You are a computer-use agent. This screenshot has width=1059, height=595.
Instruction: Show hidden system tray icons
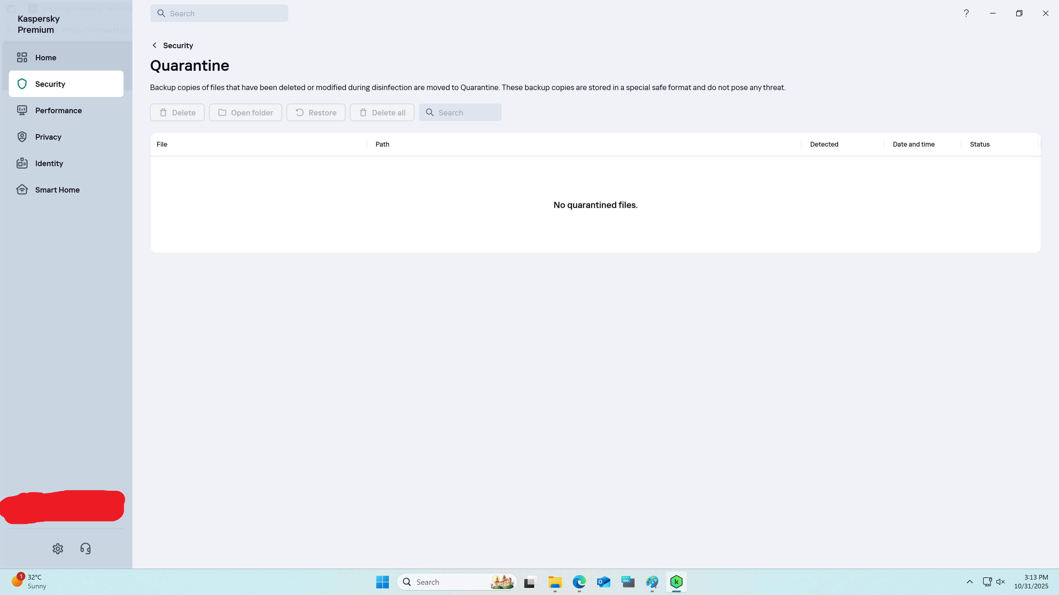970,582
